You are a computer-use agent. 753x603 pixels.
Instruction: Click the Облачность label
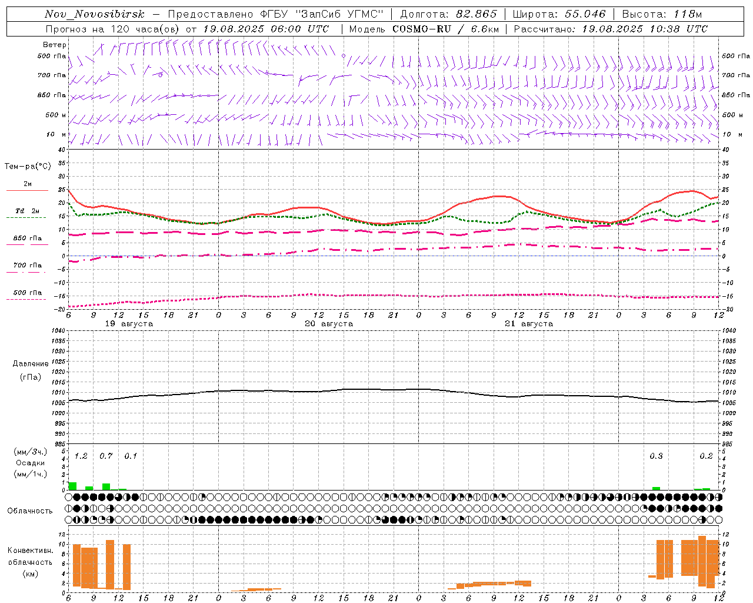[30, 511]
